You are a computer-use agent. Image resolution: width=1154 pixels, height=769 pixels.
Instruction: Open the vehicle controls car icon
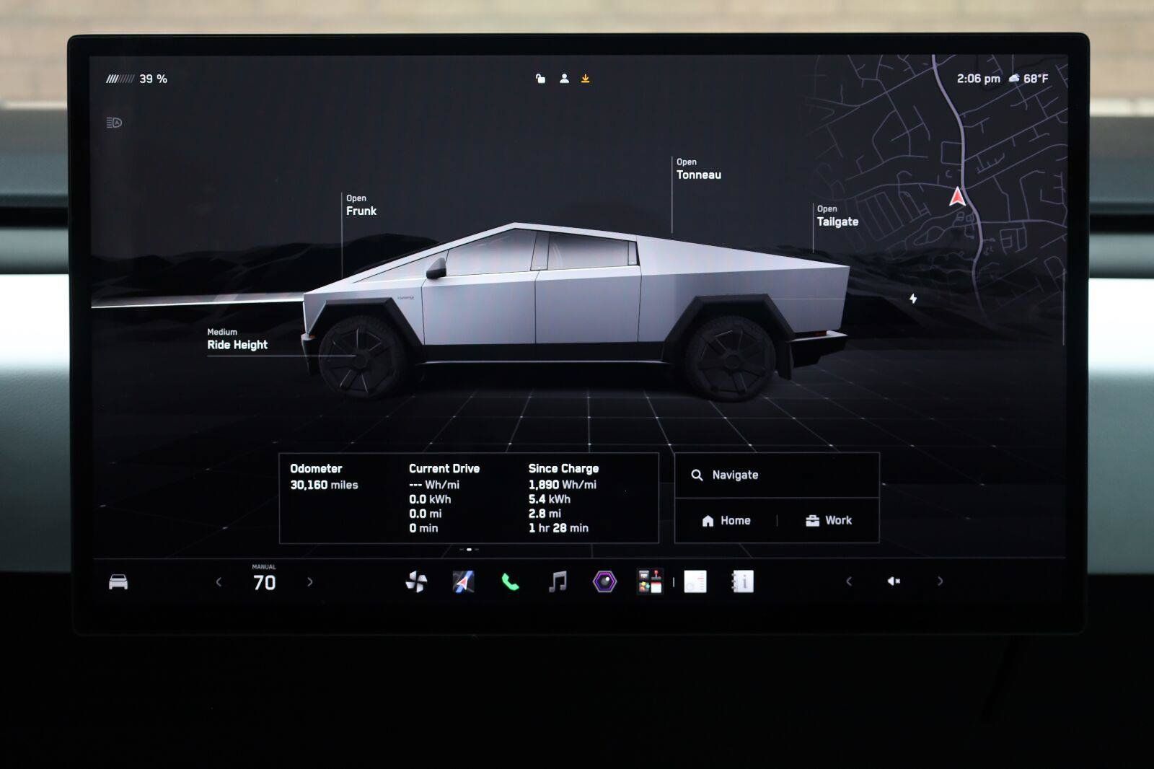(x=118, y=581)
